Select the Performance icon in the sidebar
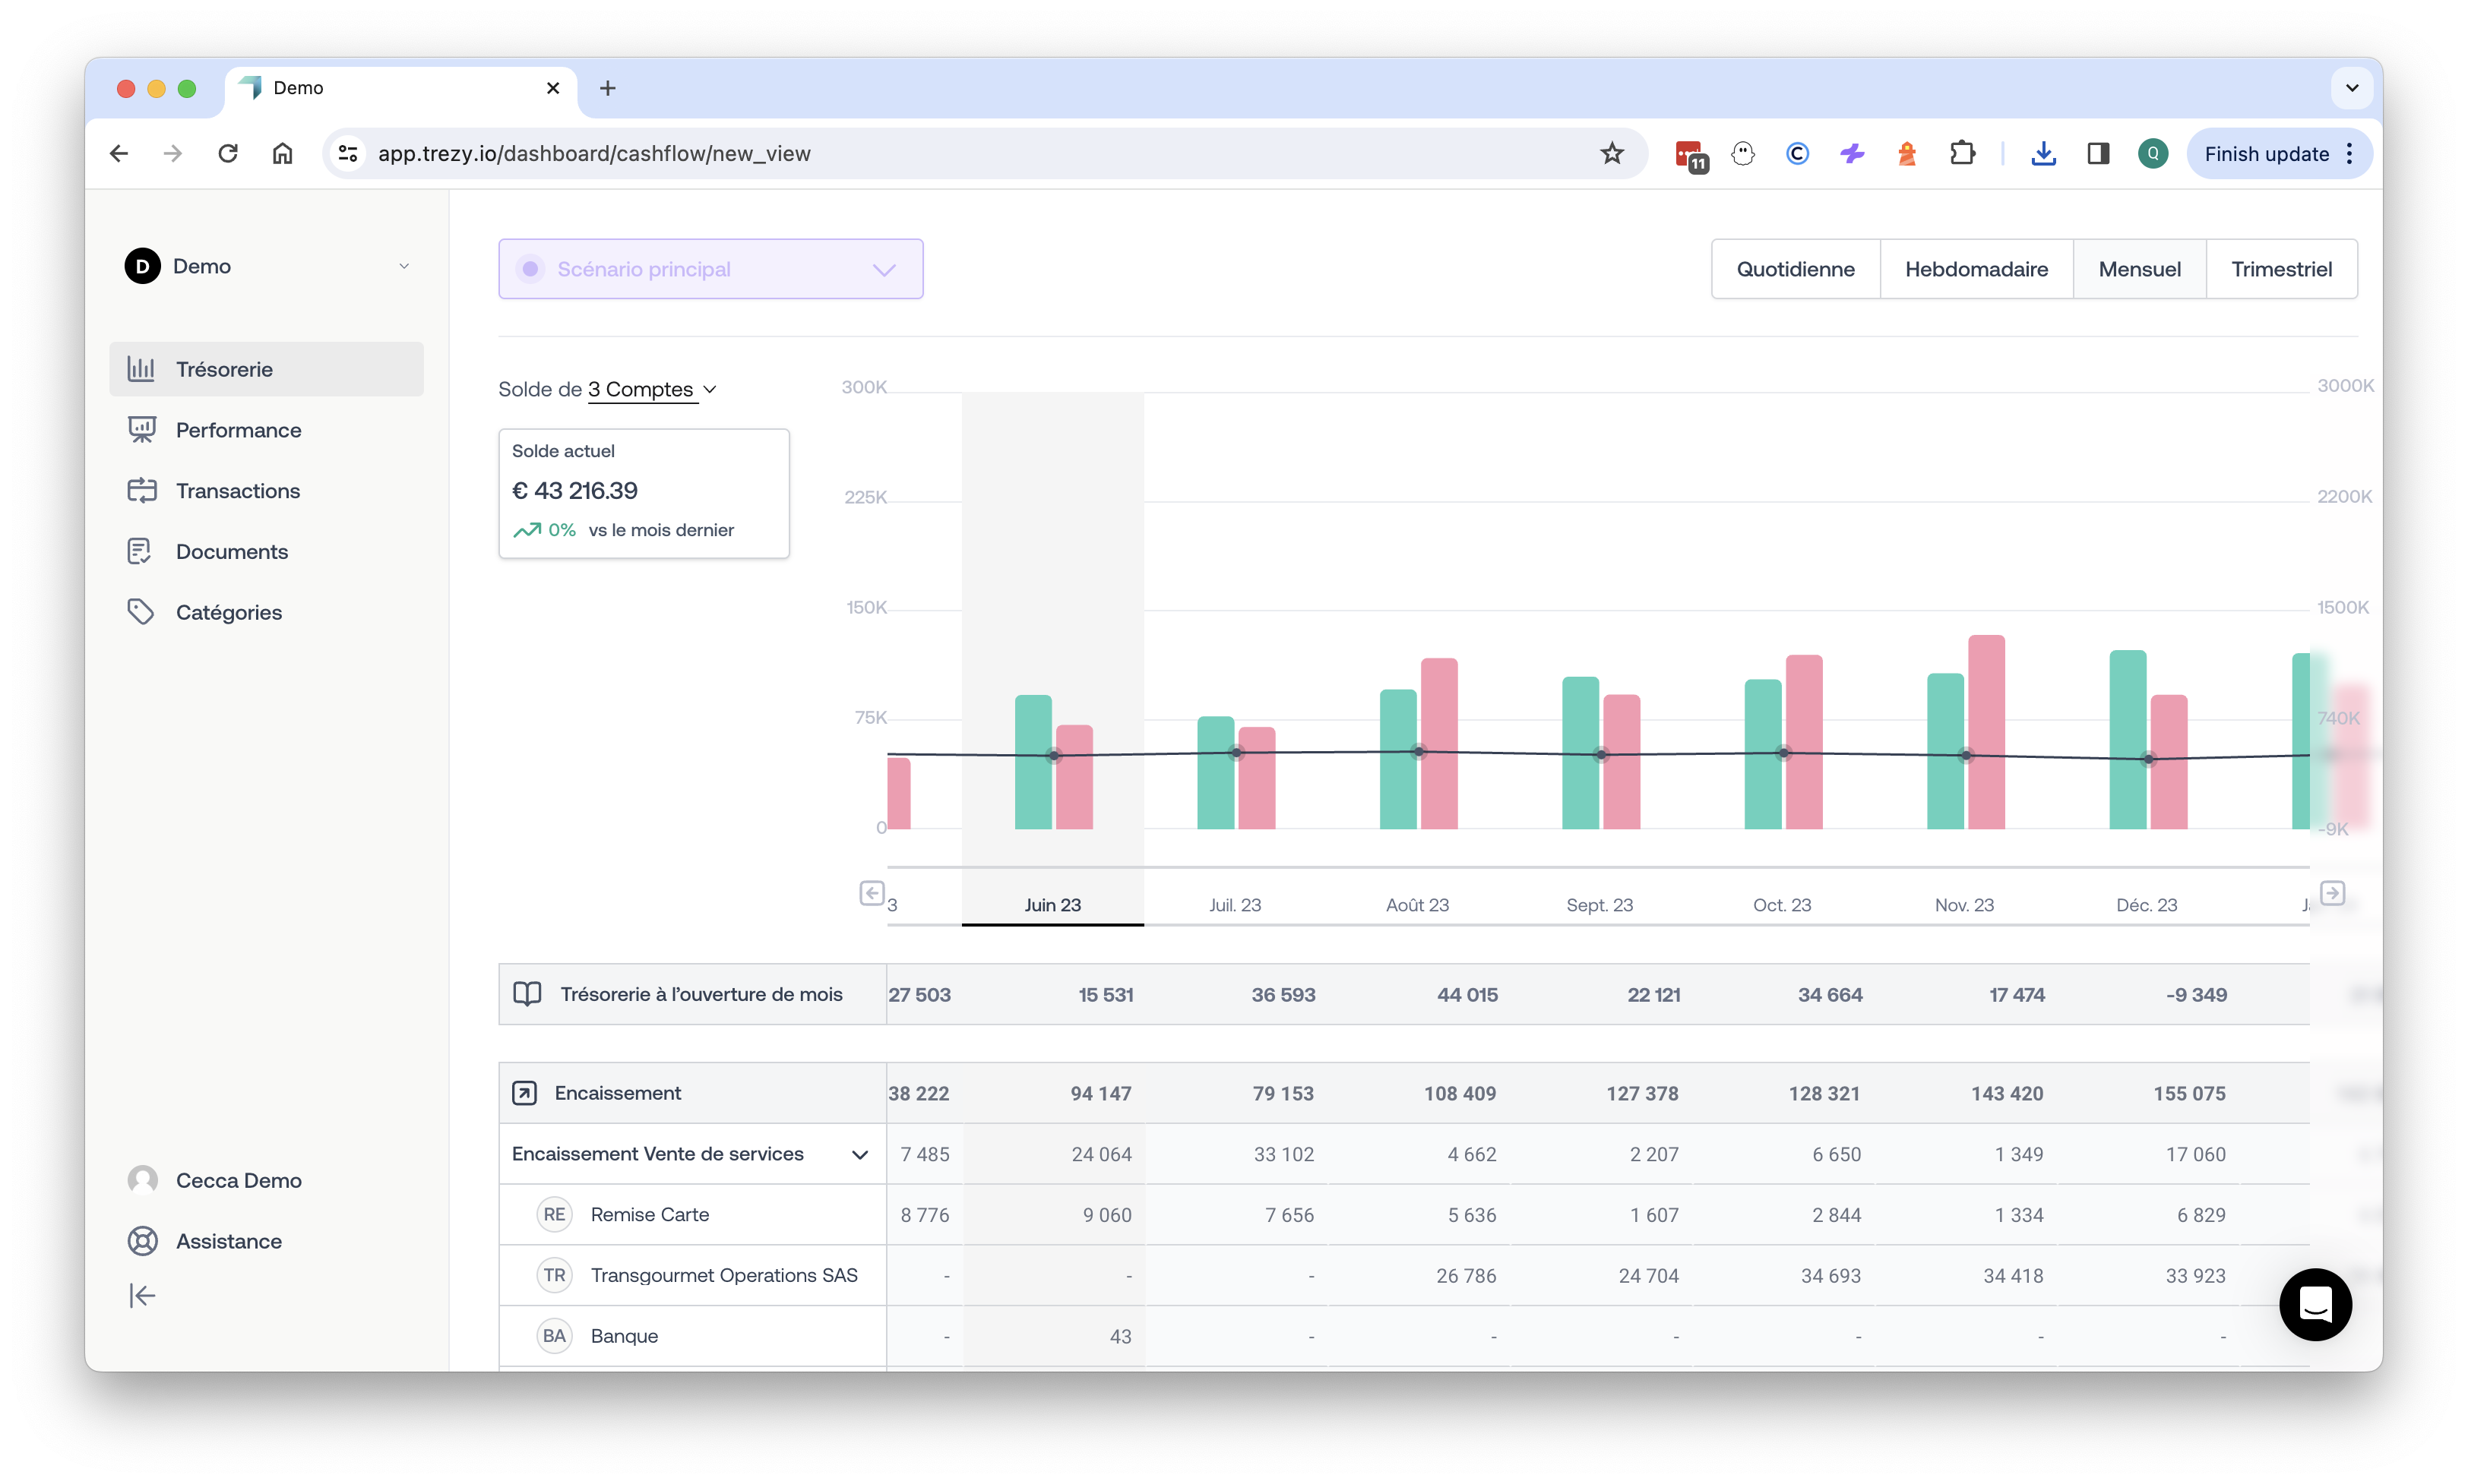This screenshot has height=1484, width=2468. 142,429
